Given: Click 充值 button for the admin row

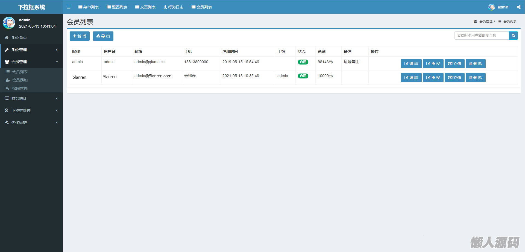Looking at the screenshot, I should click(454, 64).
